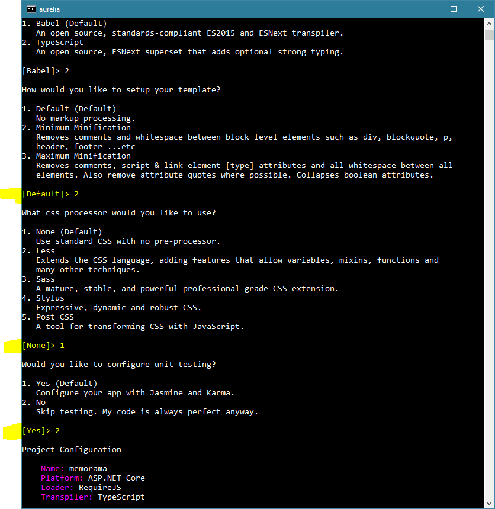Click the magenta Loader: label
The height and width of the screenshot is (509, 495).
click(x=57, y=488)
